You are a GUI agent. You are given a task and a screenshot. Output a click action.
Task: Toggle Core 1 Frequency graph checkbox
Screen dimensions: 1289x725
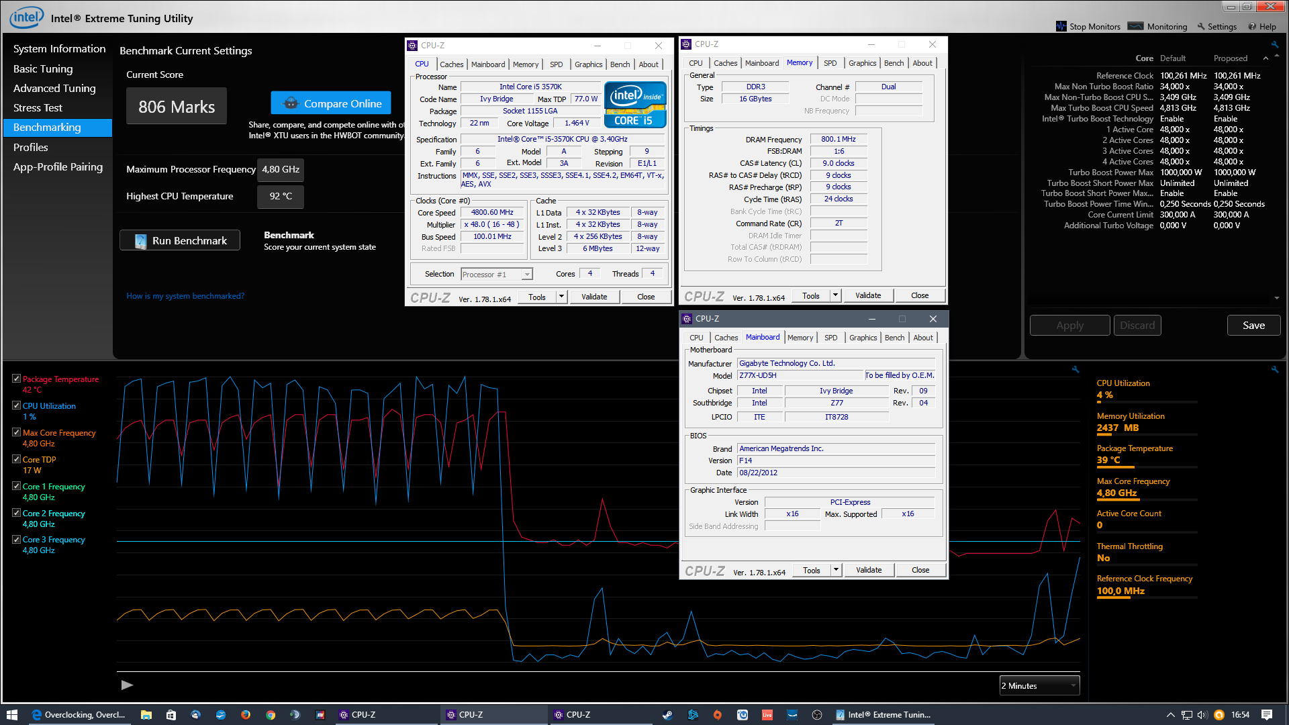(16, 486)
